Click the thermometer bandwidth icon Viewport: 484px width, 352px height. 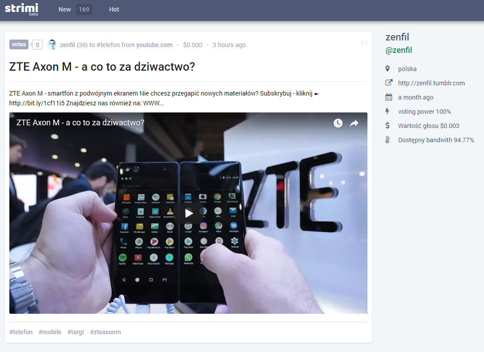[x=388, y=140]
